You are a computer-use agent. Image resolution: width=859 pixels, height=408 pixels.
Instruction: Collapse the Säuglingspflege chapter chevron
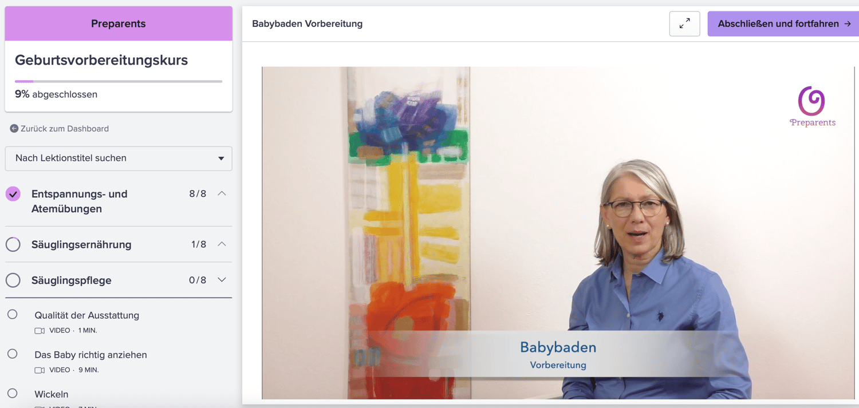click(222, 280)
